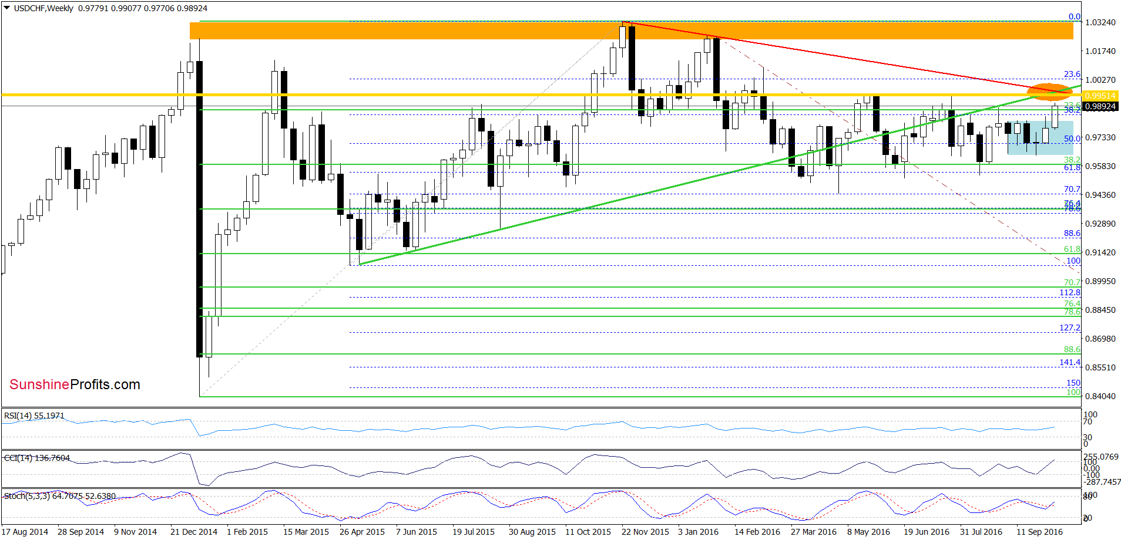Select the orange ellipse marker near 0.99514
This screenshot has height=540, width=1121.
point(1049,92)
